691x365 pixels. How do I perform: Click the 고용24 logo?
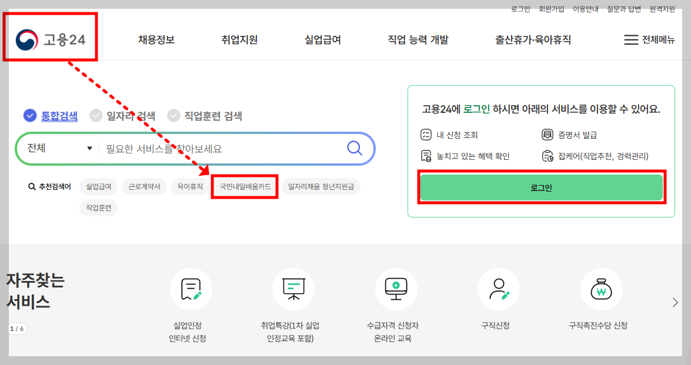tap(50, 39)
